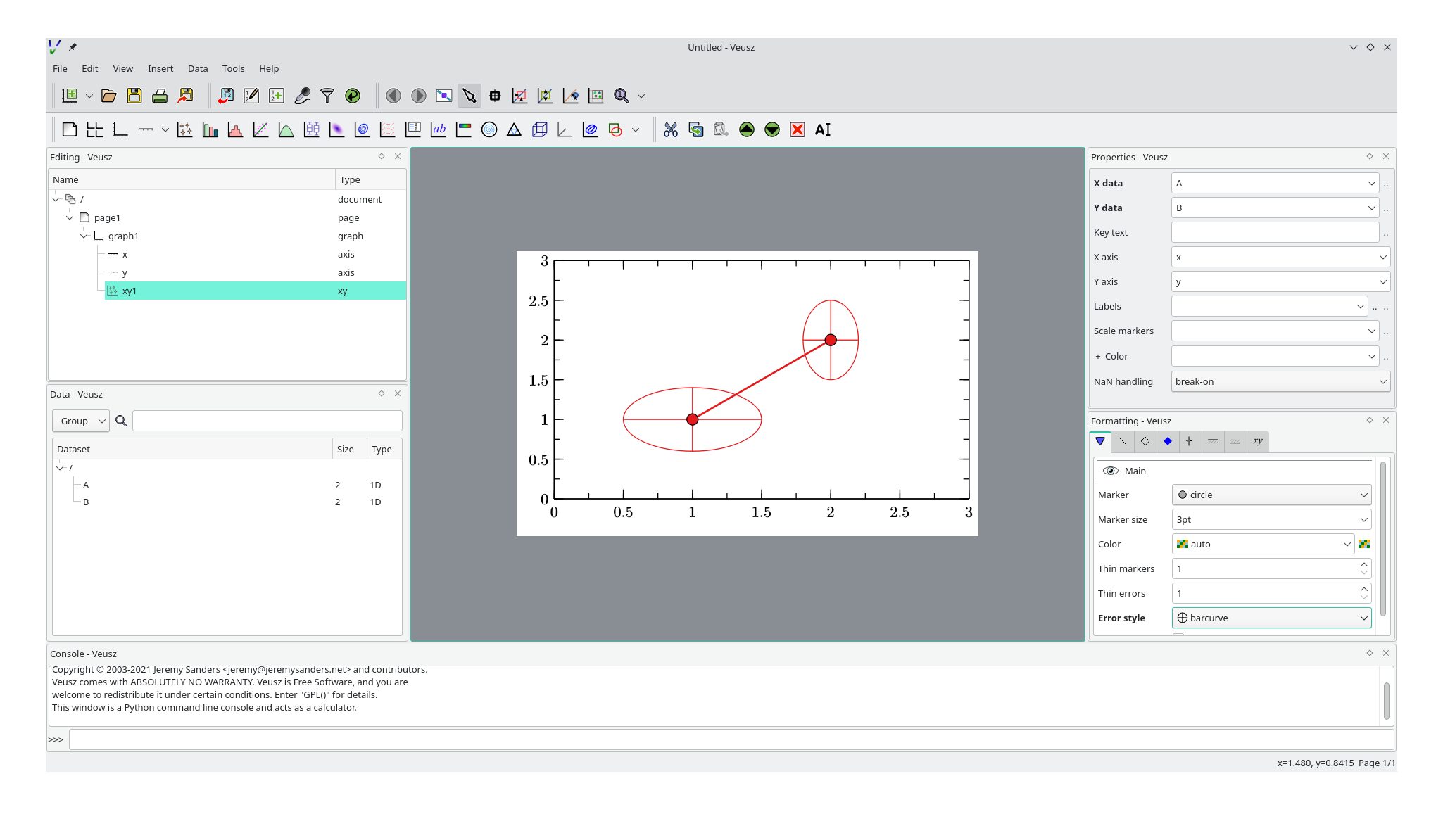Viewport: 1443px width, 826px height.
Task: Open the Tools menu
Action: 233,68
